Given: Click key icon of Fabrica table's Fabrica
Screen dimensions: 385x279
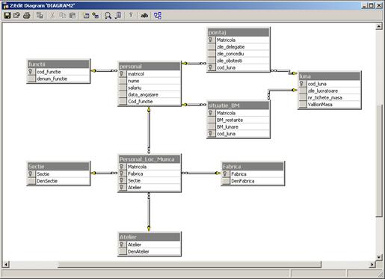Looking at the screenshot, I should click(x=225, y=174).
